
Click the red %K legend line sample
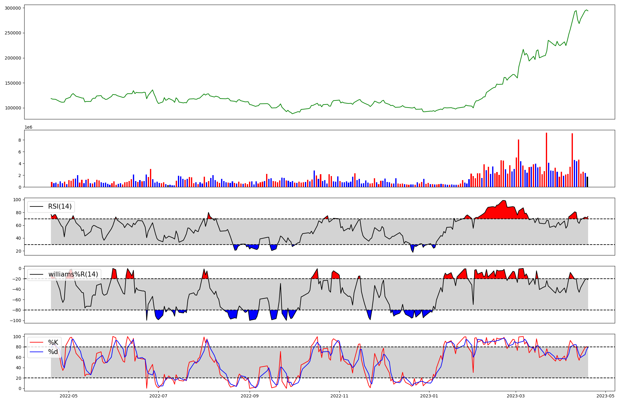[x=36, y=343]
